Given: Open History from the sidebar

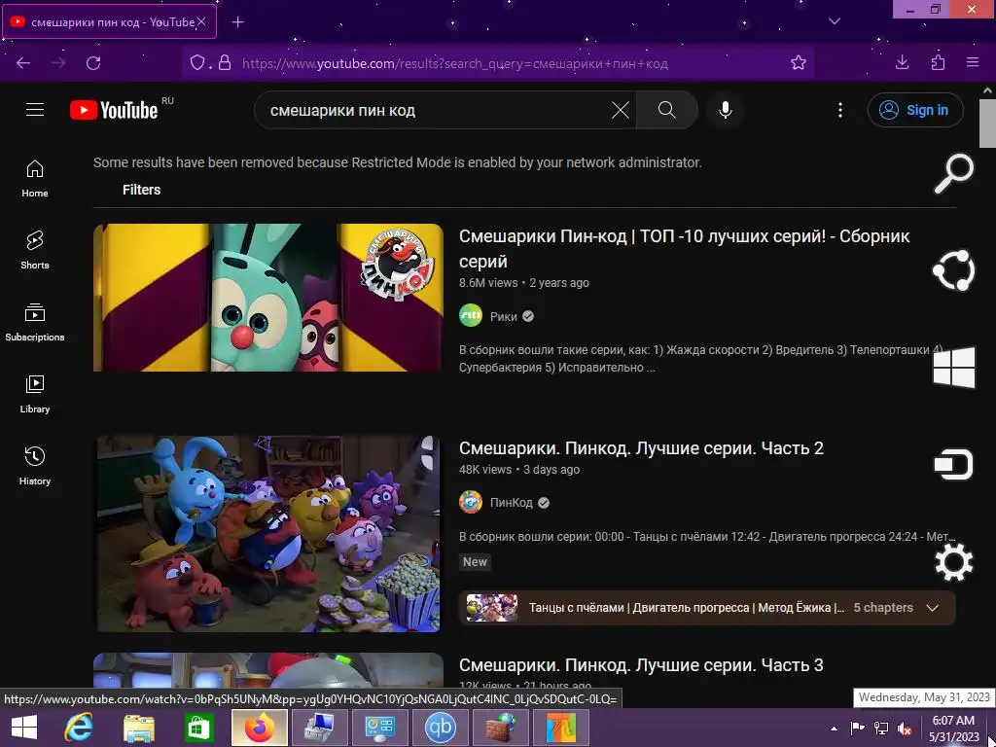Looking at the screenshot, I should coord(34,466).
